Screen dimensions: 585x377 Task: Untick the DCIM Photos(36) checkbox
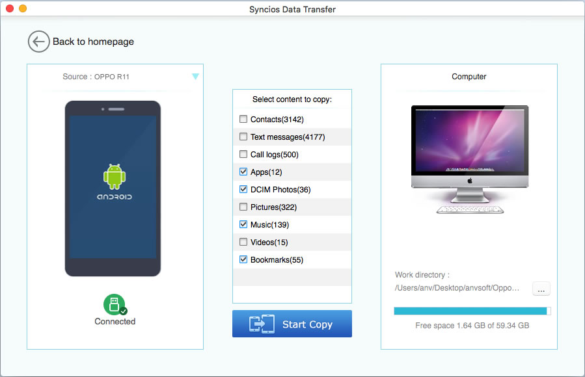tap(243, 189)
